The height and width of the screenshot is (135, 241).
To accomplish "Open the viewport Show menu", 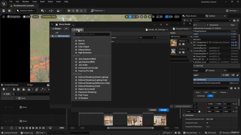I will point(35,16).
